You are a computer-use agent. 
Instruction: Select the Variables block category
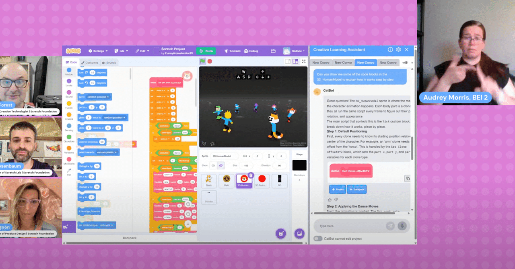click(69, 150)
